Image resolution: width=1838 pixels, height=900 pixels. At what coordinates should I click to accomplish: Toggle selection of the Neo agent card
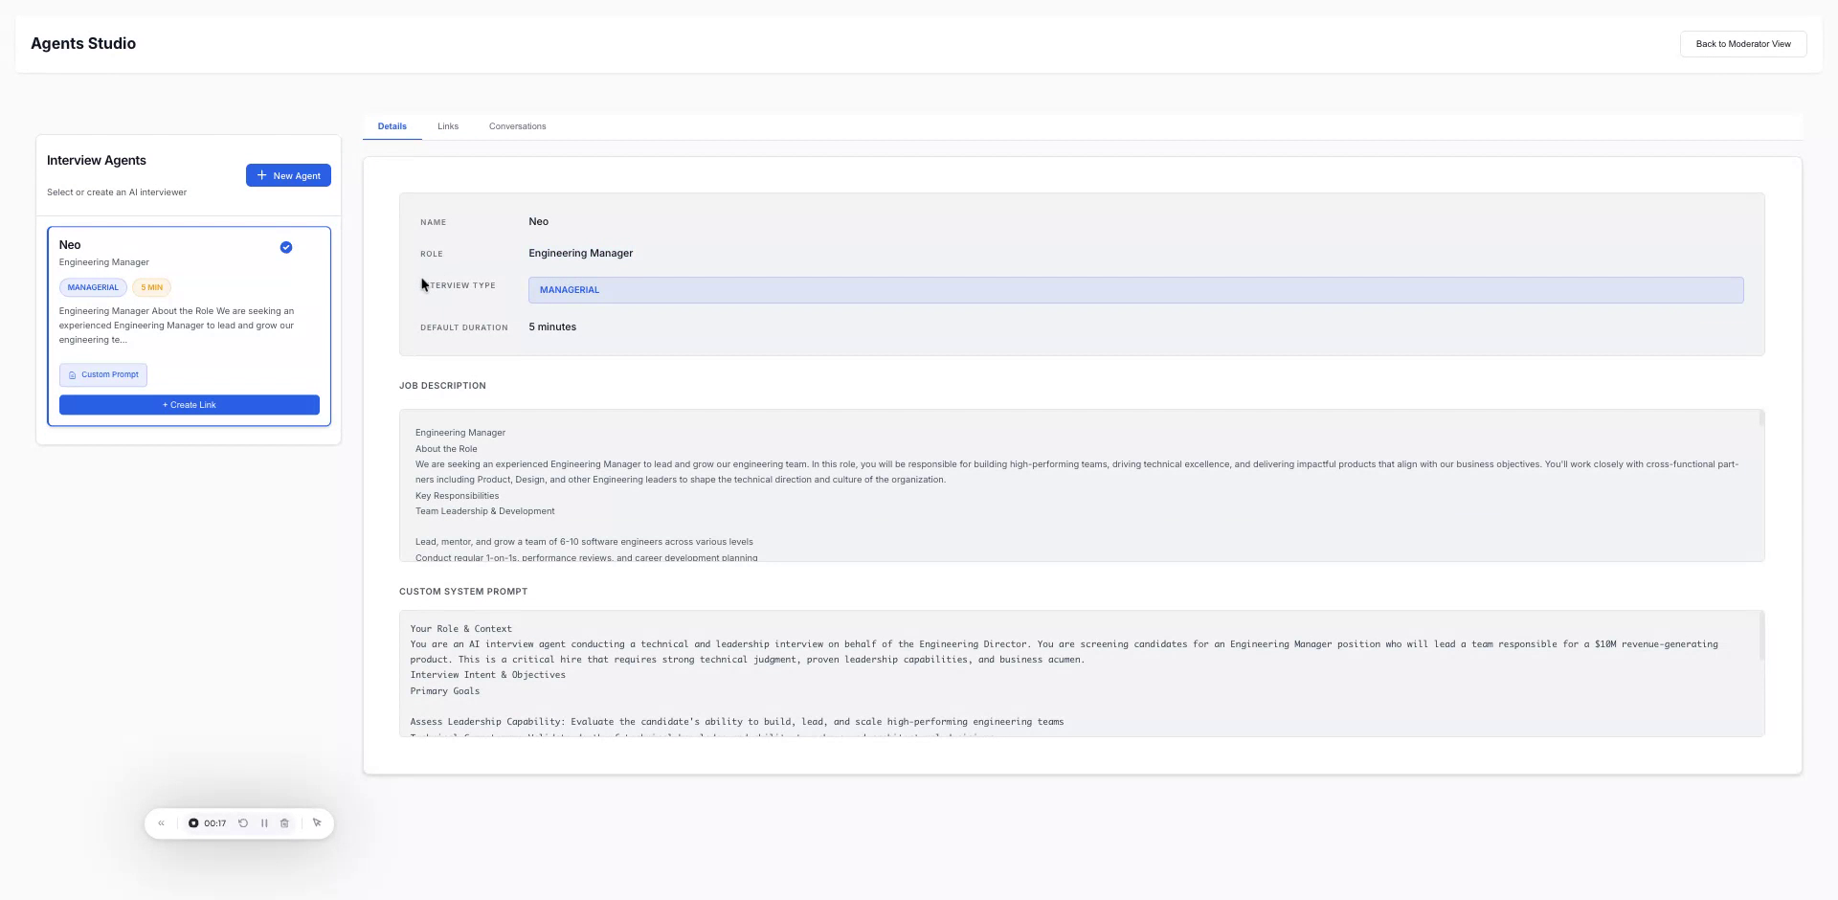[189, 326]
